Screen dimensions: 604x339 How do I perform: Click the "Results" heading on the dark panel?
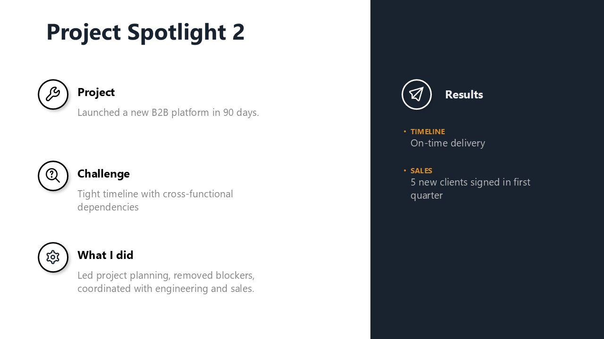point(464,95)
